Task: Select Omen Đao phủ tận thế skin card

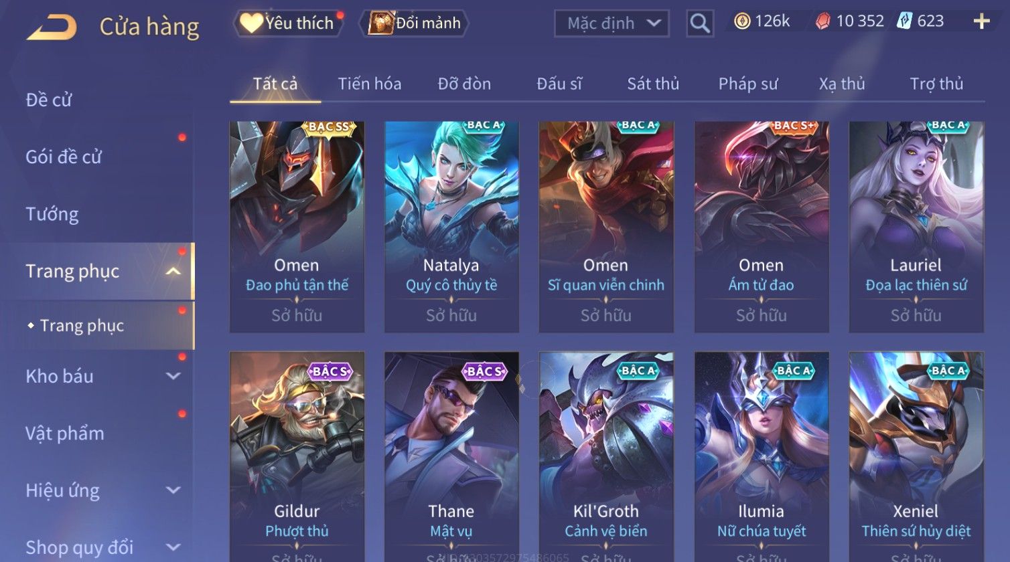Action: click(x=297, y=227)
